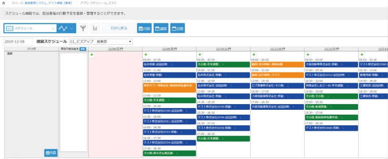Open Tuesday 13:00 松井株式会社 移動 event
The image size is (388, 159).
click(223, 96)
